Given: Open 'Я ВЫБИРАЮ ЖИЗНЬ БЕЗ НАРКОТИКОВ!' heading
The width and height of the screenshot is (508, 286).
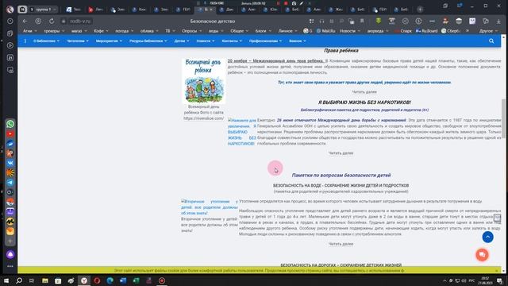Looking at the screenshot, I should click(364, 102).
